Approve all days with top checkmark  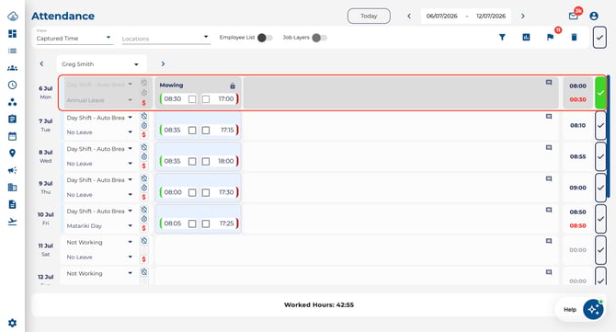599,38
